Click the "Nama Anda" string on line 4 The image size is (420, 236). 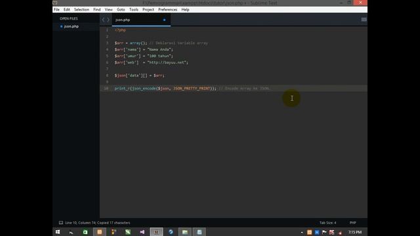pos(159,50)
